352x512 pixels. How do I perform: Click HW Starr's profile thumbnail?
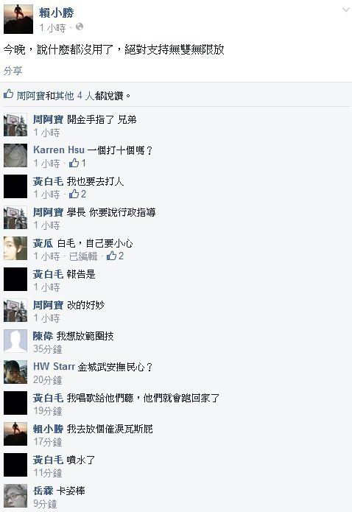(x=15, y=372)
